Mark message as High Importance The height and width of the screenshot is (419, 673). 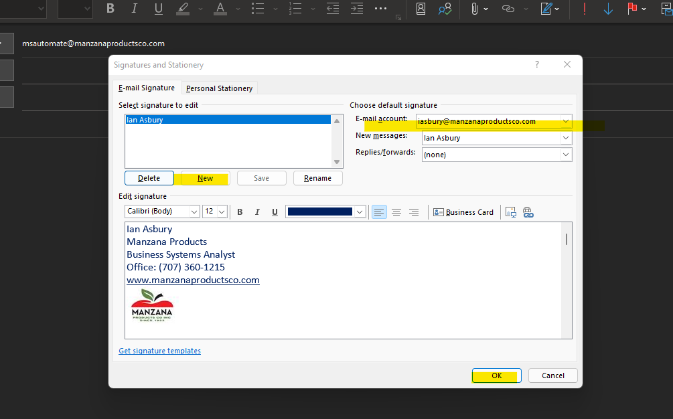pyautogui.click(x=583, y=9)
